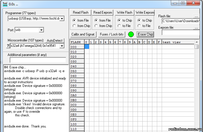
Task: Click flash row header 030
Action: [77, 61]
